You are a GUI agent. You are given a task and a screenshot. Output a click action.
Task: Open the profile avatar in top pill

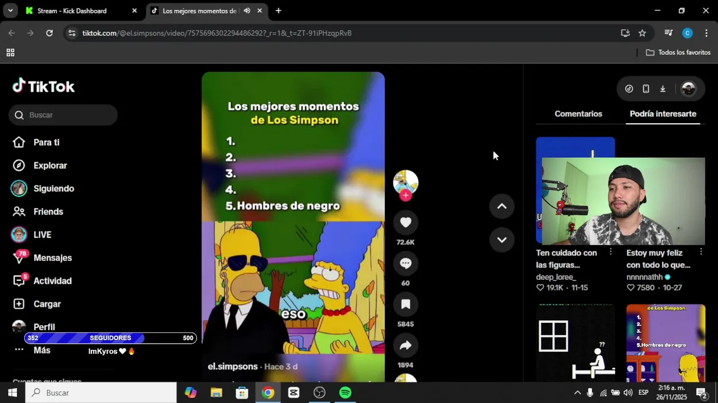[x=688, y=88]
